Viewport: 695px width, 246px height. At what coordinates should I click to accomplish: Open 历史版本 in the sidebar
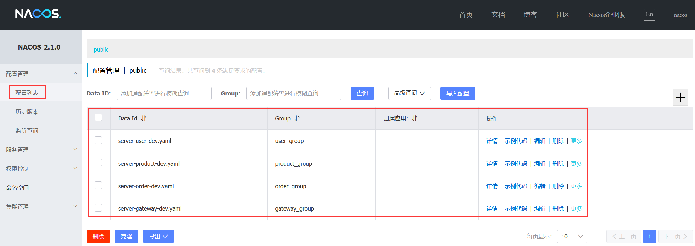click(x=27, y=112)
